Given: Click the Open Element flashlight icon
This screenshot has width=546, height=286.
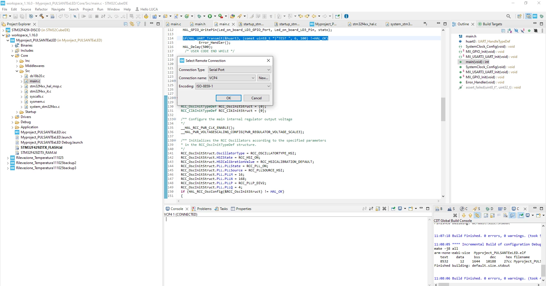Looking at the screenshot, I should click(x=240, y=16).
